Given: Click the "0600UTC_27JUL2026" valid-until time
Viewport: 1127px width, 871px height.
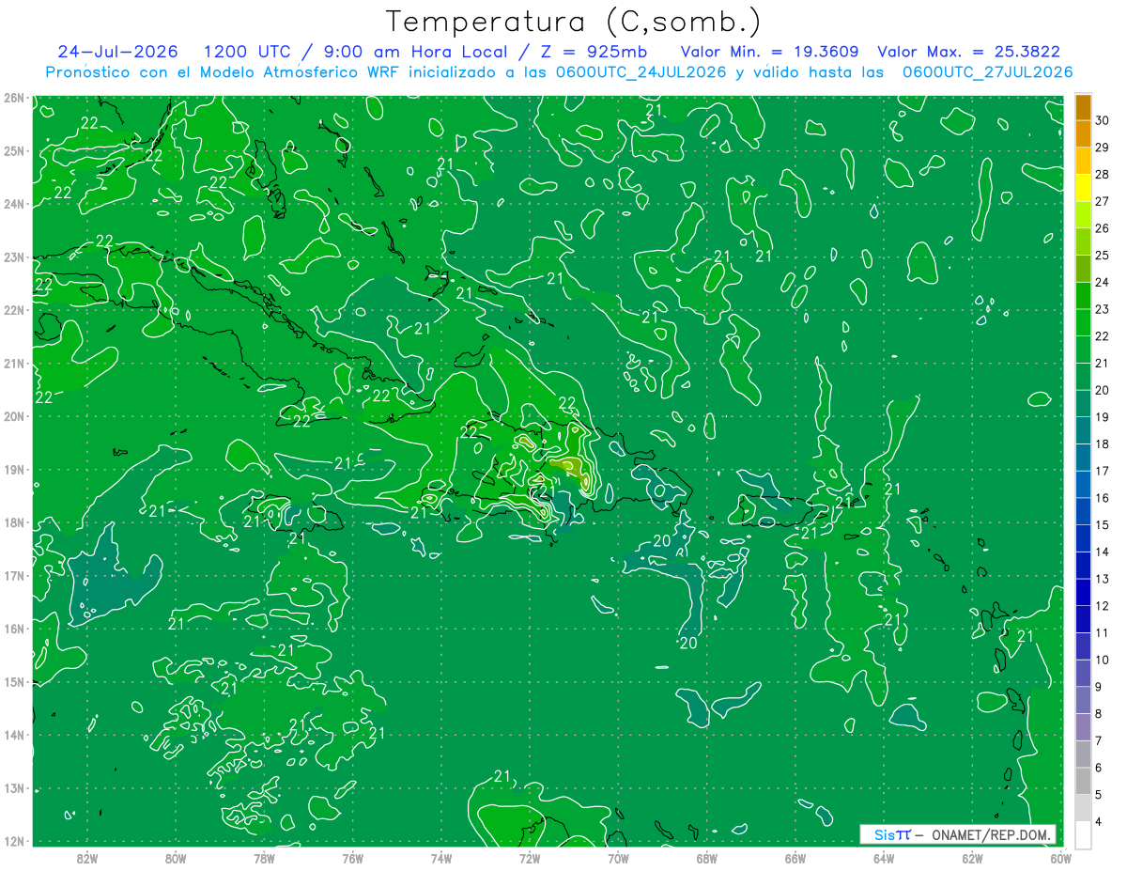Looking at the screenshot, I should point(988,72).
